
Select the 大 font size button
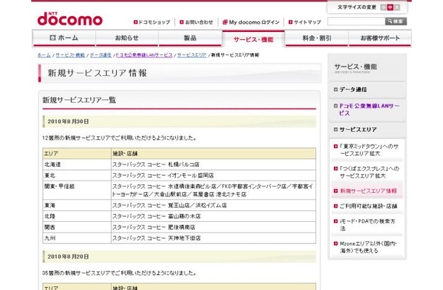(x=399, y=7)
